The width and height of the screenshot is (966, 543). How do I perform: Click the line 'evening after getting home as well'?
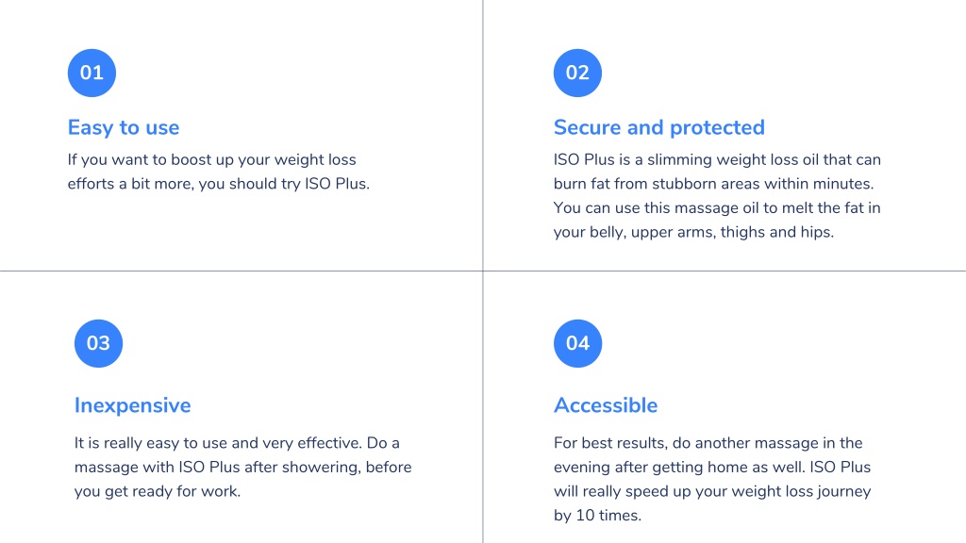678,468
